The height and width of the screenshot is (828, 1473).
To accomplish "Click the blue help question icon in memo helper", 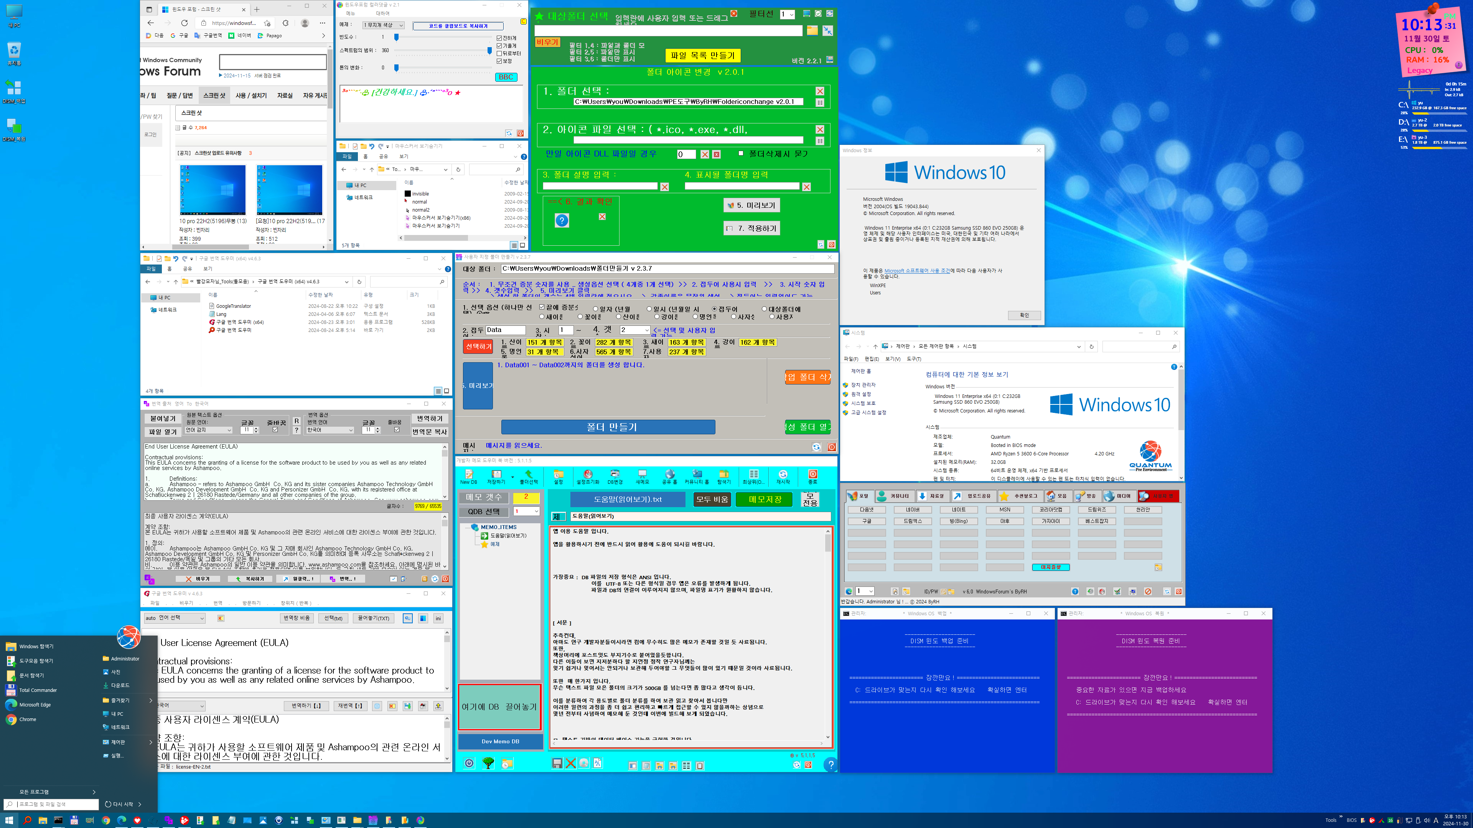I will point(831,764).
